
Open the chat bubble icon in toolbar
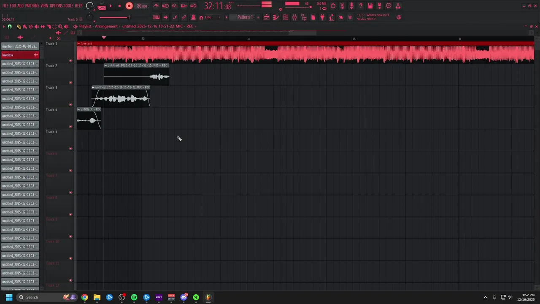(x=389, y=6)
